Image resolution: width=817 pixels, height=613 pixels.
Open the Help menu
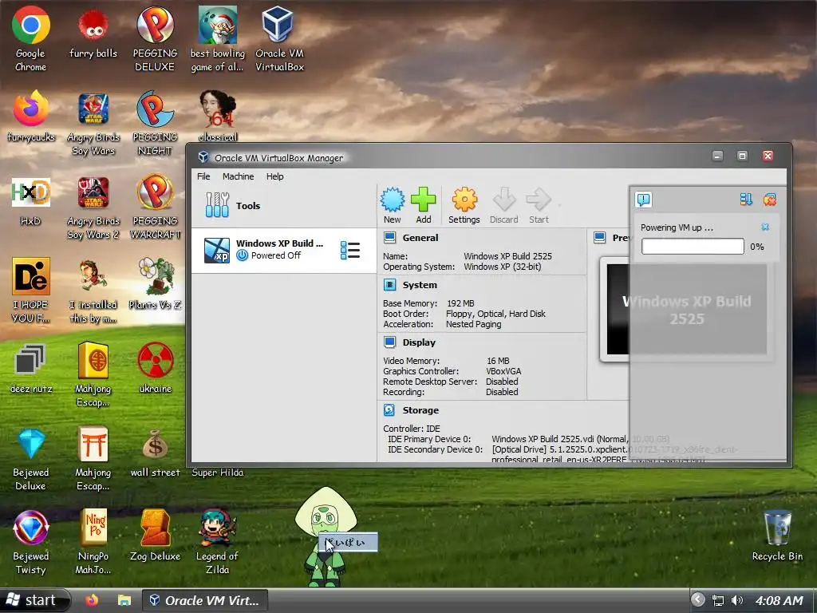coord(274,176)
